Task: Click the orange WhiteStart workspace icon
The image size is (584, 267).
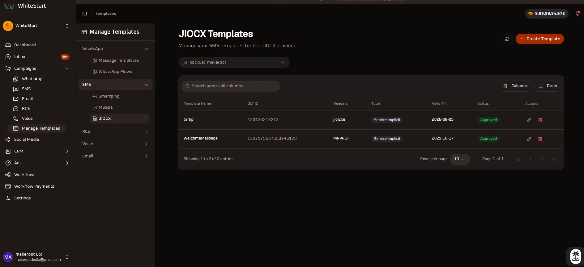Action: point(8,26)
